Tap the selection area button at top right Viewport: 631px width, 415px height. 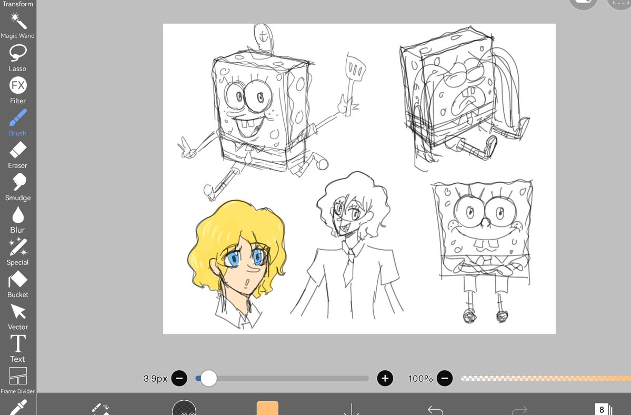pyautogui.click(x=620, y=3)
